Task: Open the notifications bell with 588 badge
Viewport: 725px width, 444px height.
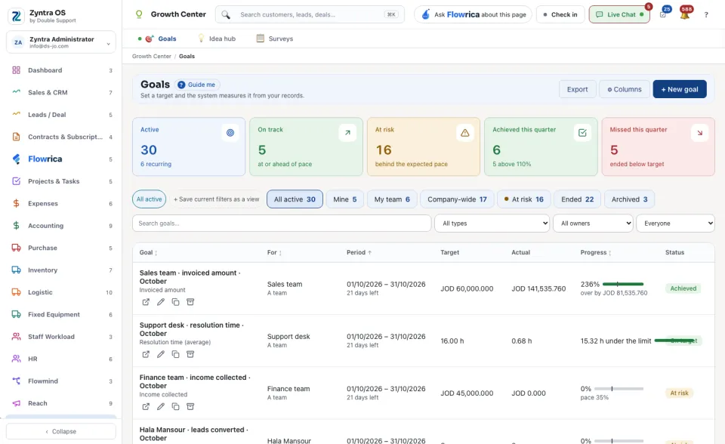Action: point(685,14)
